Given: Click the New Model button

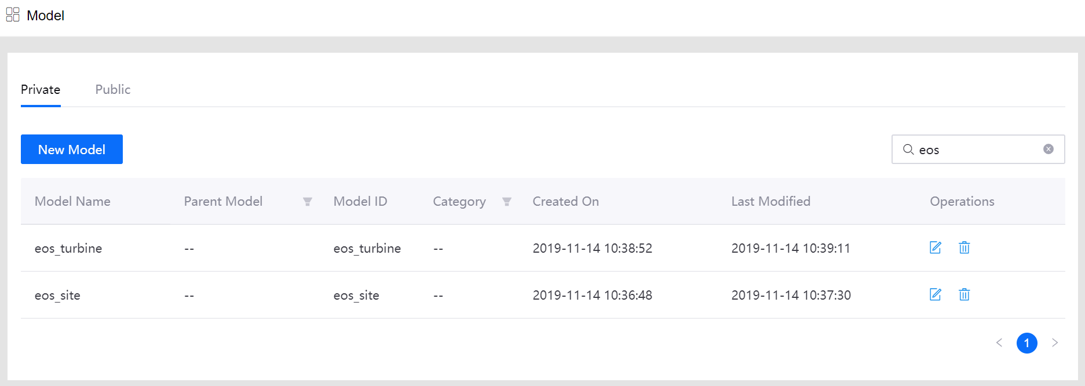Looking at the screenshot, I should (72, 150).
